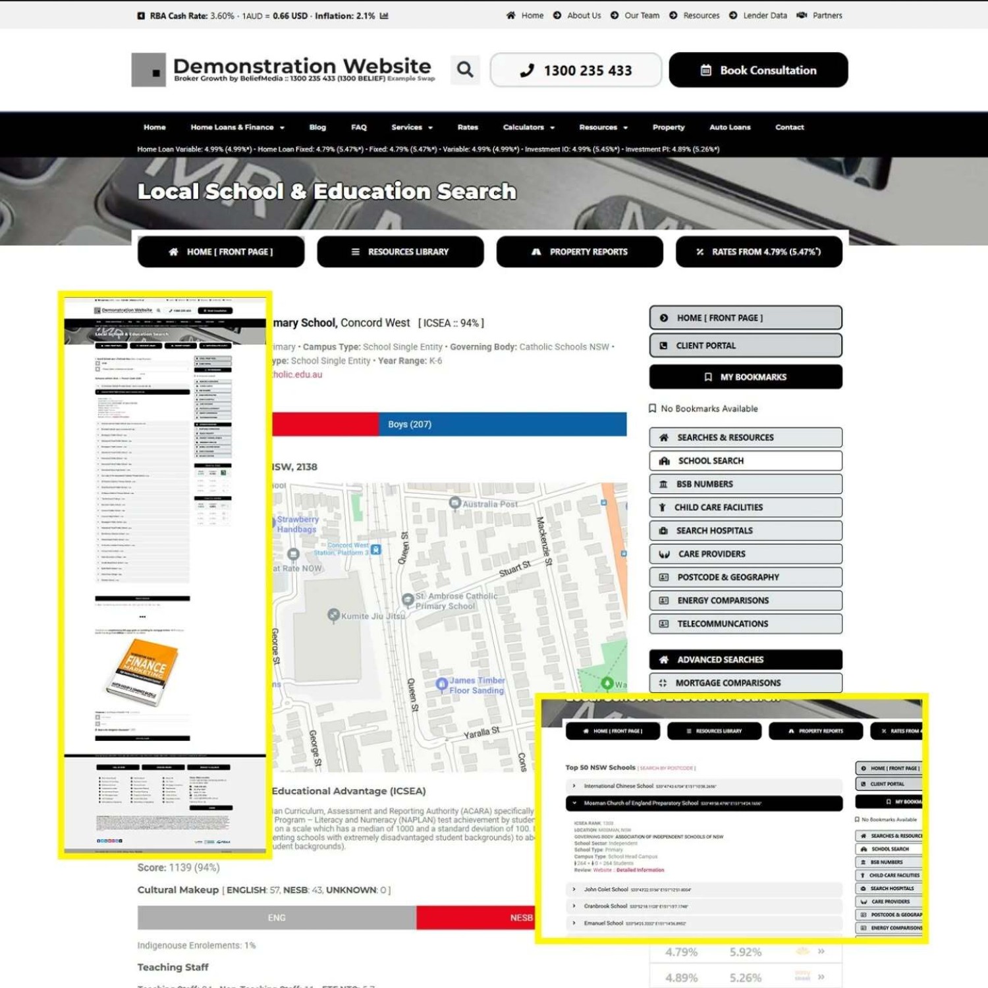988x988 pixels.
Task: Open the FAQ menu item
Action: (x=359, y=128)
